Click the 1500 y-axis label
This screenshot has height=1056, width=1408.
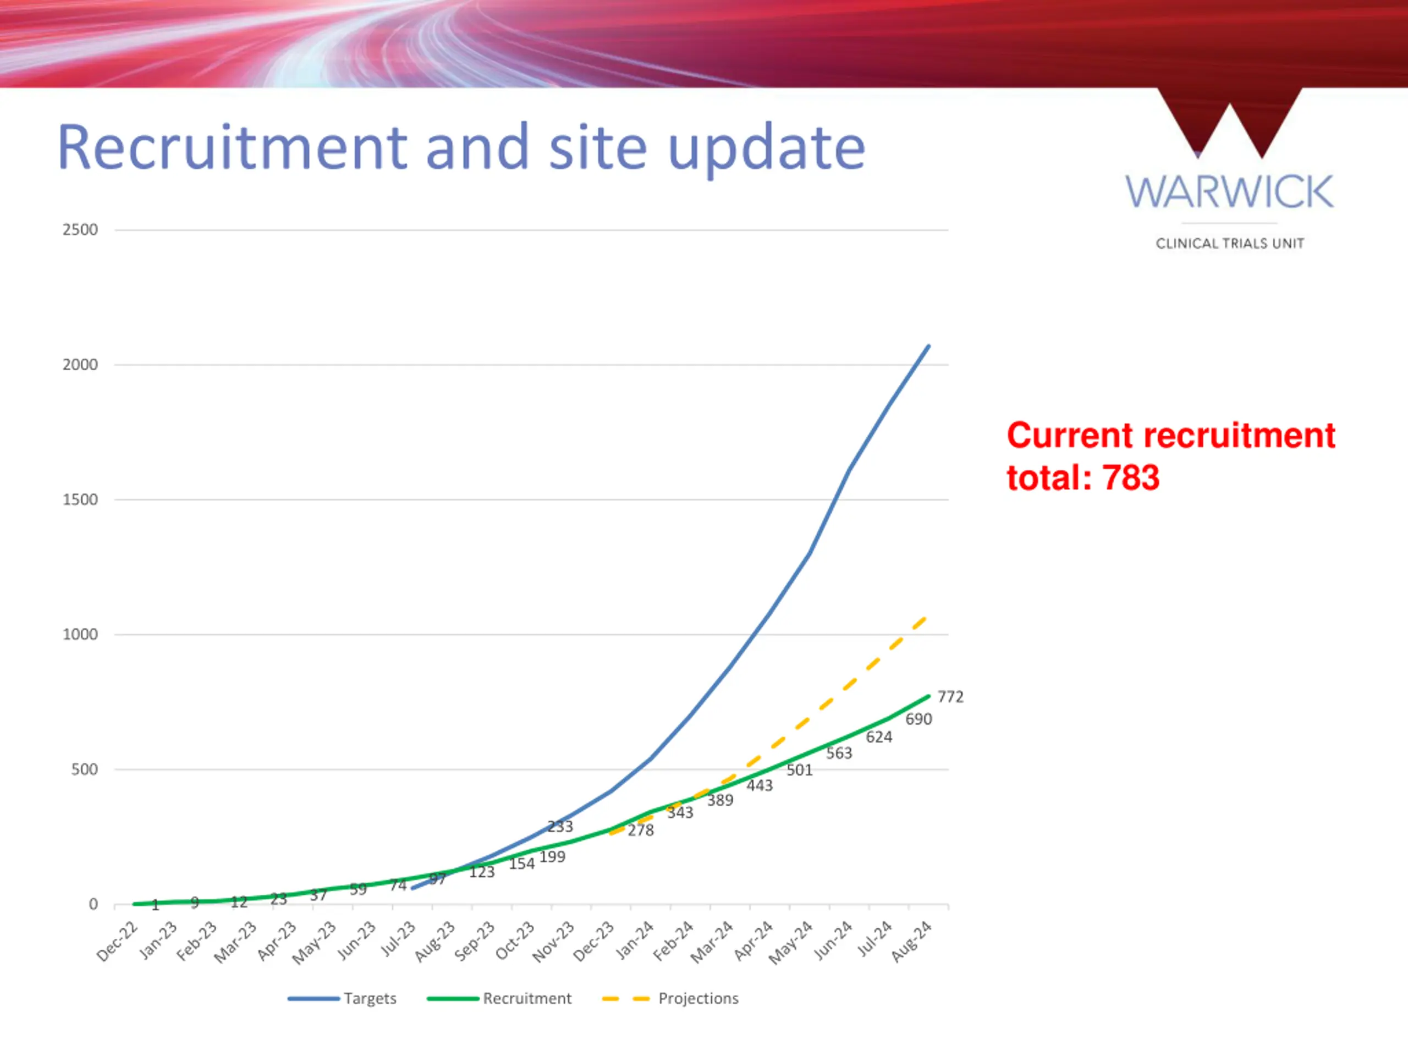80,499
